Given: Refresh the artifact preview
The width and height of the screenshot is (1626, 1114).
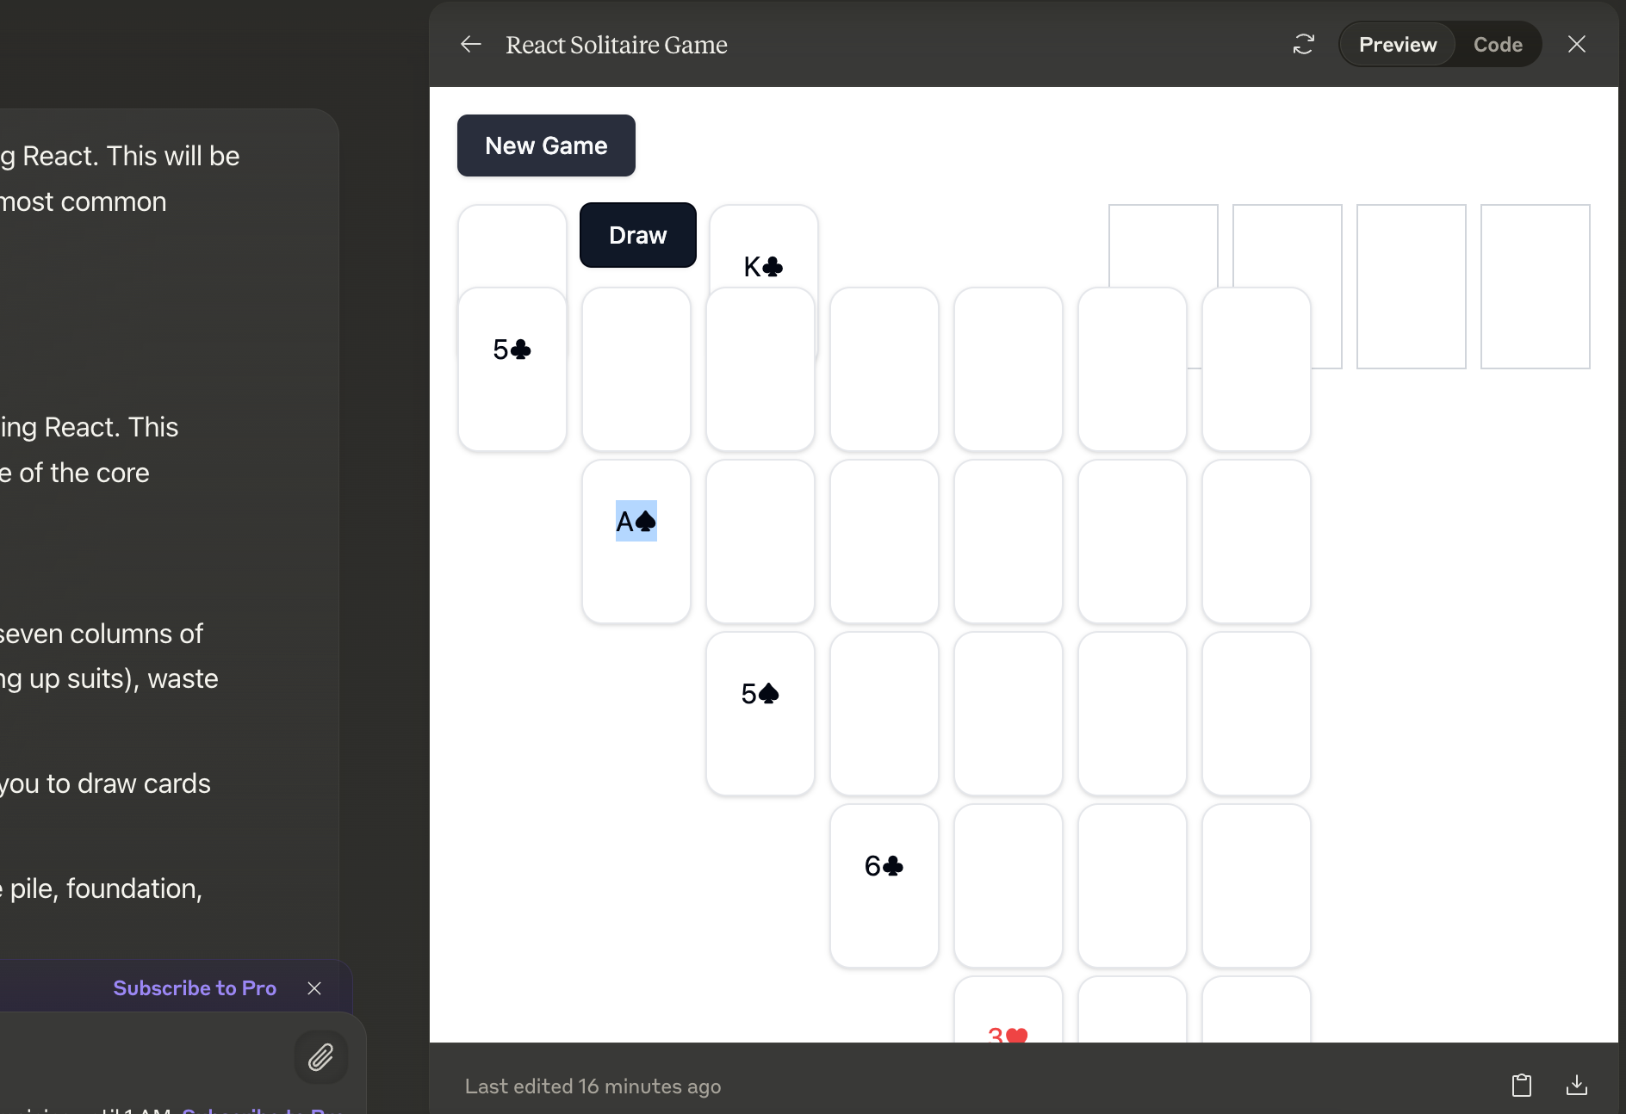Looking at the screenshot, I should 1303,44.
